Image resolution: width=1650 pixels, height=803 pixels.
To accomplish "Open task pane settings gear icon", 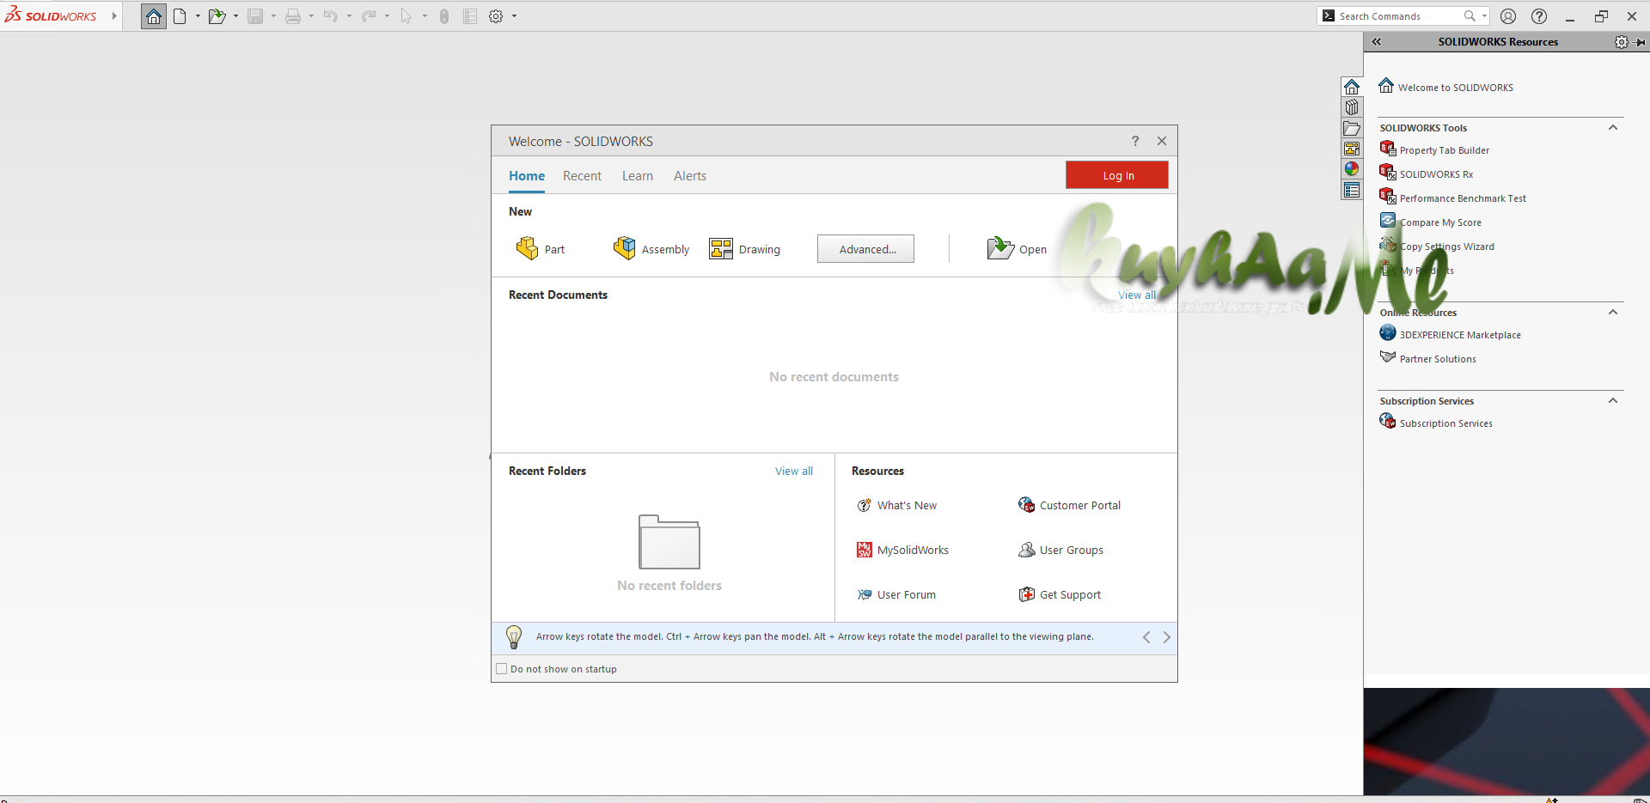I will coord(1621,42).
